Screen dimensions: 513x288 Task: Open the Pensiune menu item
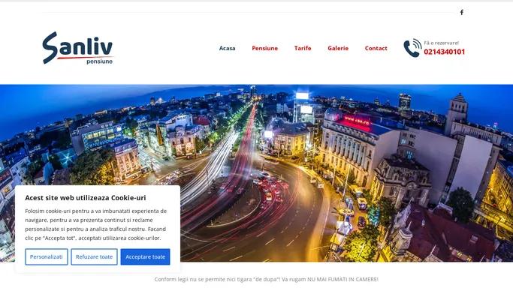tap(264, 48)
